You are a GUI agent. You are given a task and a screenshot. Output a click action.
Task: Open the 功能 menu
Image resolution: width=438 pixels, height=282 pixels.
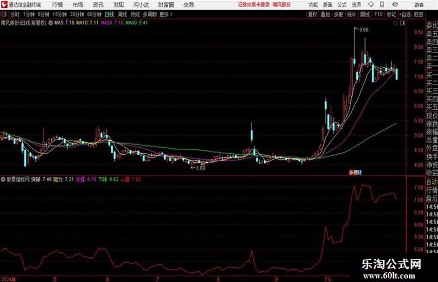313,5
